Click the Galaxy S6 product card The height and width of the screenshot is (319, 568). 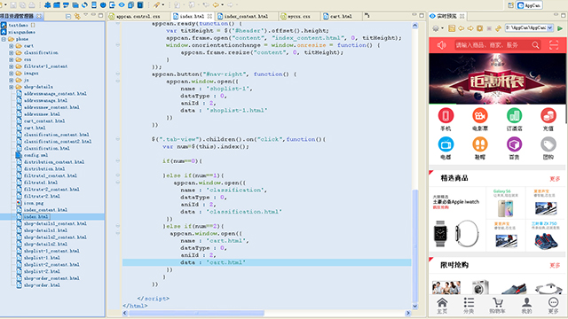pyautogui.click(x=505, y=203)
